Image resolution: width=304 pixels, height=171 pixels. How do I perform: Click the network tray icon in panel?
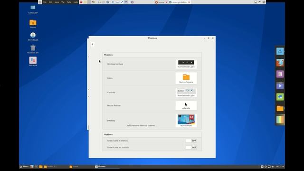(269, 167)
